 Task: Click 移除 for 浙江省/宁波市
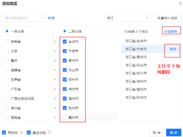pyautogui.click(x=173, y=49)
